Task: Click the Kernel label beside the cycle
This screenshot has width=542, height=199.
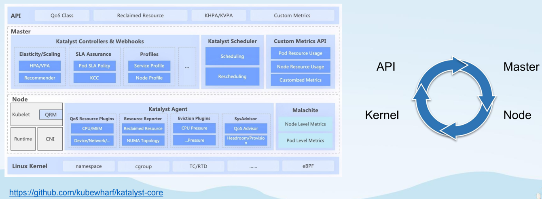Action: (382, 115)
